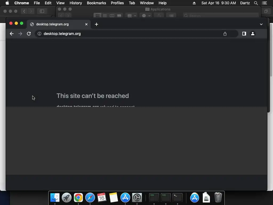This screenshot has height=205, width=273.
Task: Open the Profiles menu
Action: pyautogui.click(x=117, y=3)
